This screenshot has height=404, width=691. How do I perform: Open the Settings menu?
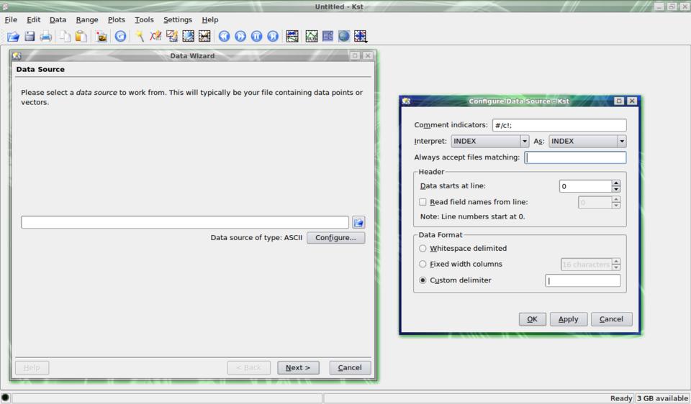pos(177,20)
